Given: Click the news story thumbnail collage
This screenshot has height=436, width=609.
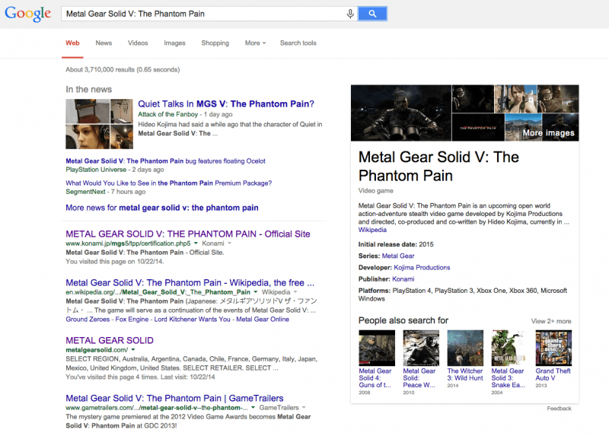Looking at the screenshot, I should (99, 124).
